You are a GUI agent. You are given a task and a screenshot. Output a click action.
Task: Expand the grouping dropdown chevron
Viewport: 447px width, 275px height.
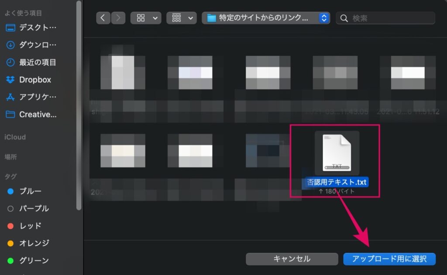(x=191, y=18)
